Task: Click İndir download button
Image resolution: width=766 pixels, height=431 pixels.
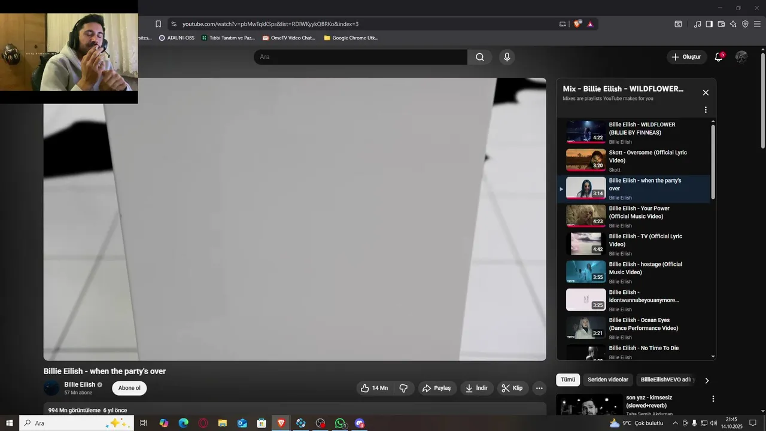Action: (477, 388)
